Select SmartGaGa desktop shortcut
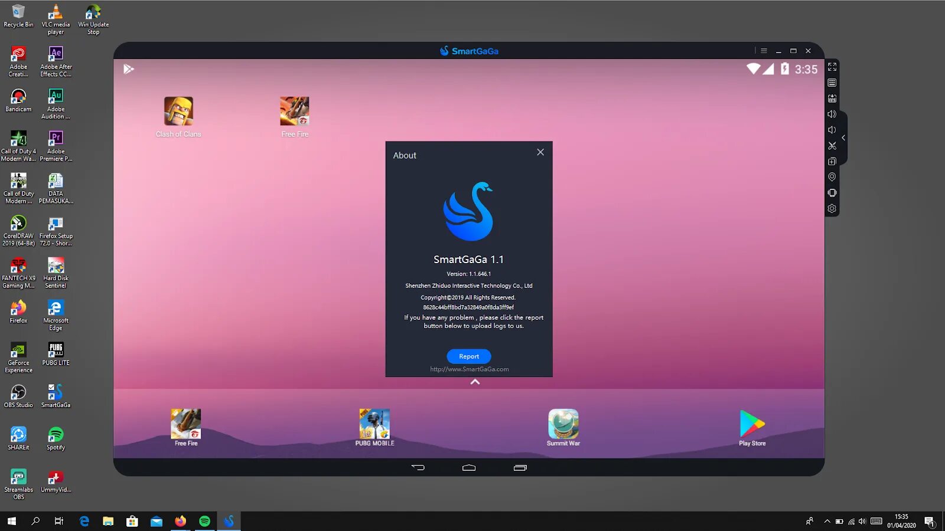 click(56, 396)
